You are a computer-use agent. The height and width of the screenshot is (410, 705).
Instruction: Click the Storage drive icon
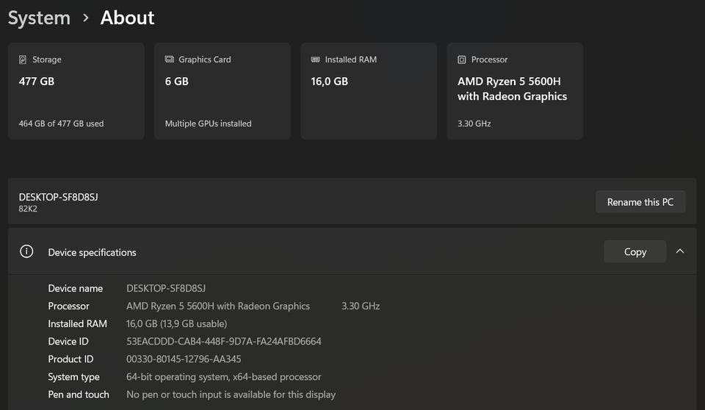23,60
